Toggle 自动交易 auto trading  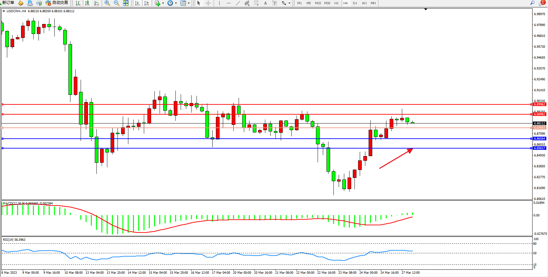click(x=57, y=3)
